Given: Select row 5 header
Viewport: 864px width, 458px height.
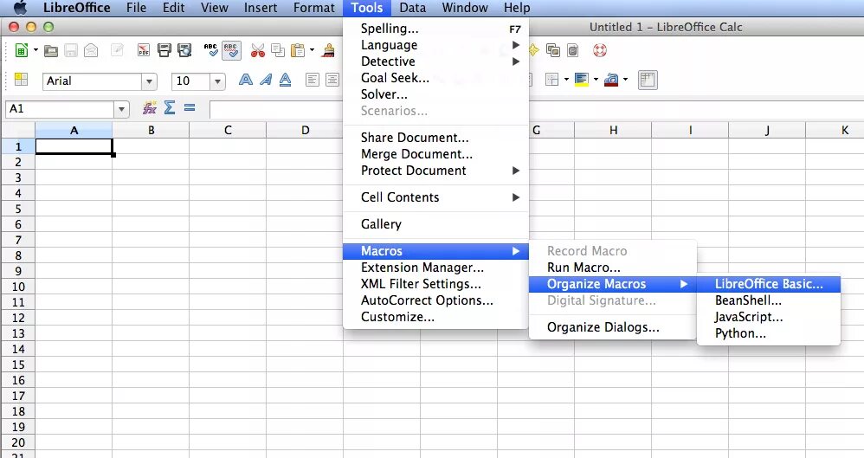Looking at the screenshot, I should pyautogui.click(x=18, y=209).
